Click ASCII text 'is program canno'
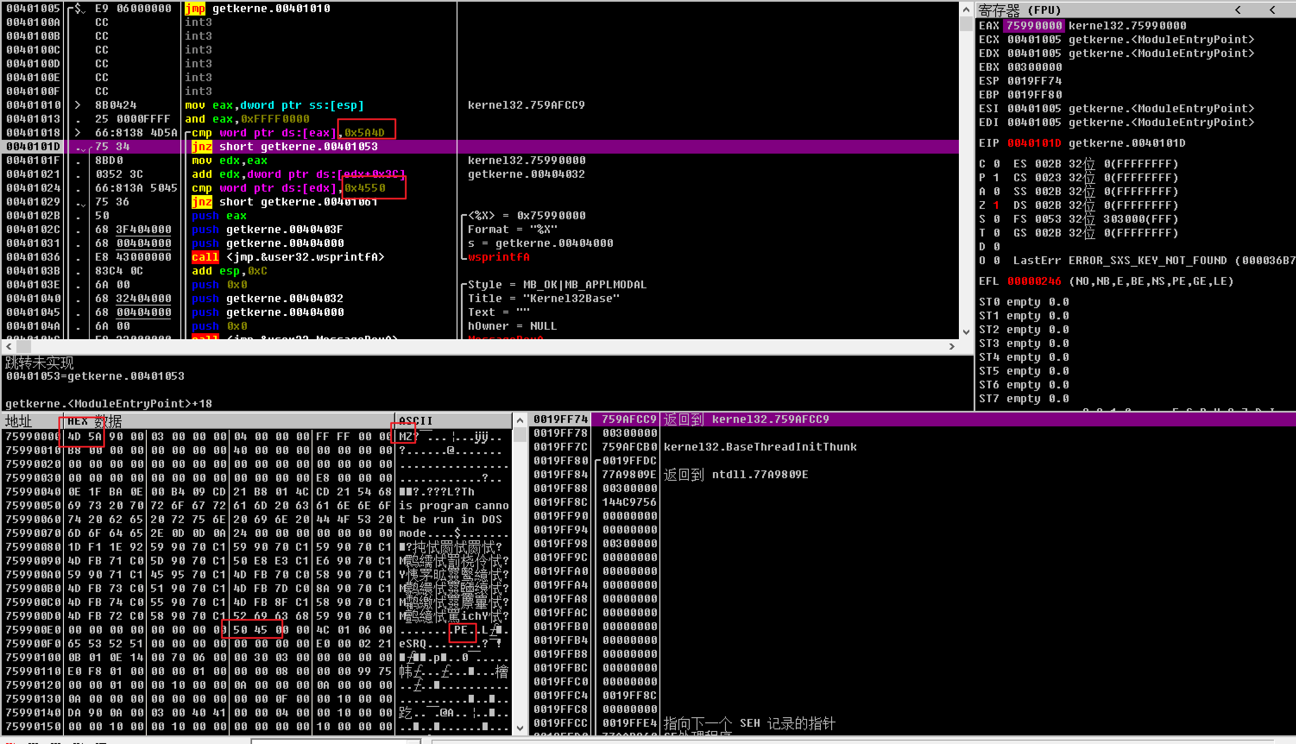Image resolution: width=1296 pixels, height=744 pixels. (x=454, y=505)
